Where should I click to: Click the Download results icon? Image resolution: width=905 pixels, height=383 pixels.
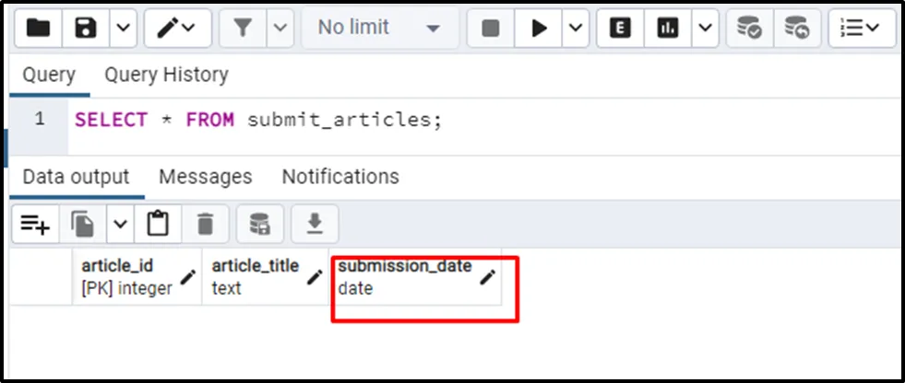coord(316,223)
